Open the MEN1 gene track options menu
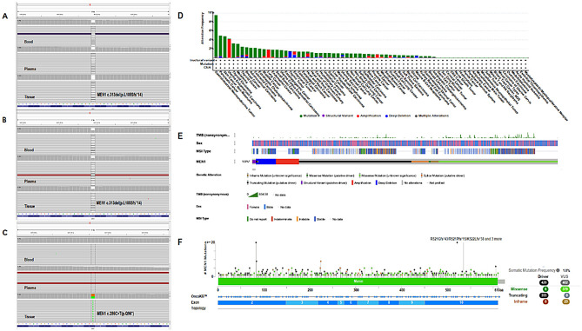Image resolution: width=582 pixels, height=331 pixels. coord(235,162)
